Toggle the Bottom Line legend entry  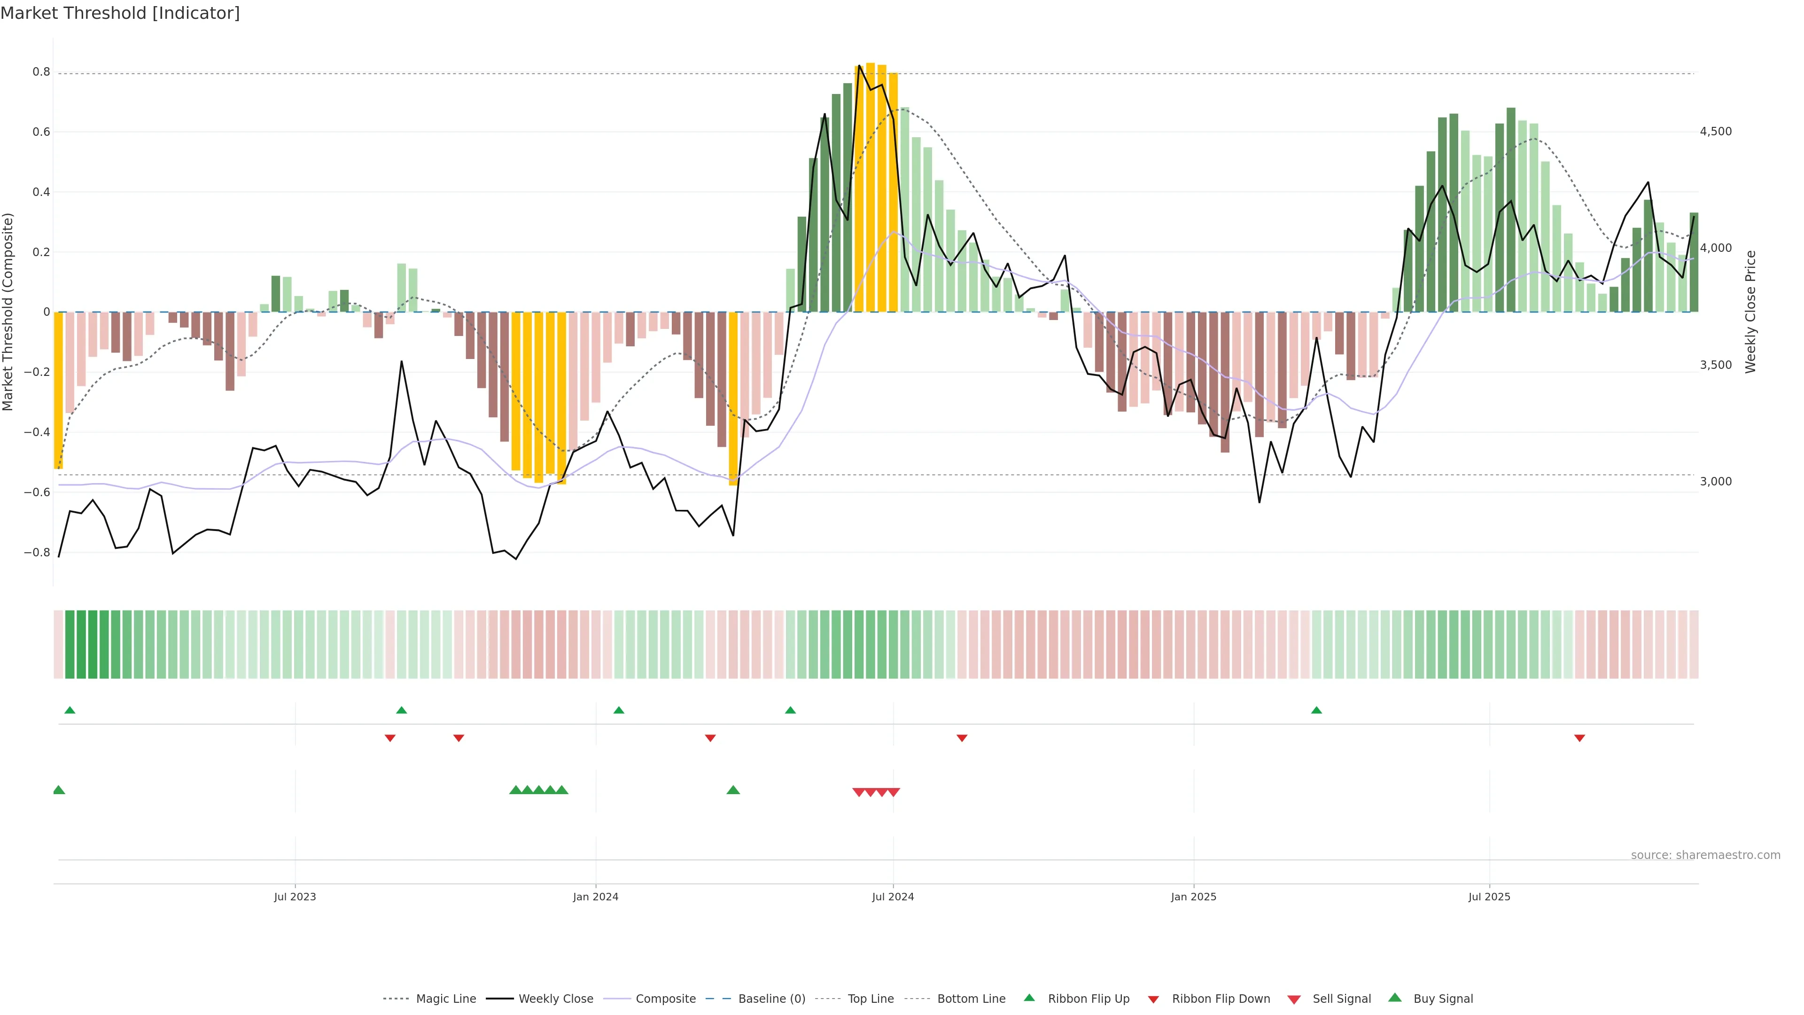click(x=972, y=999)
